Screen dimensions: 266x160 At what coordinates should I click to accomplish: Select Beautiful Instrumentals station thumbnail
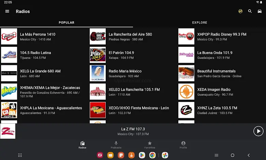coord(186,73)
